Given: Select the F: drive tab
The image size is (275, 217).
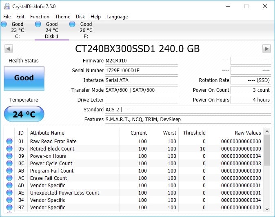Looking at the screenshot, I should [x=86, y=30].
